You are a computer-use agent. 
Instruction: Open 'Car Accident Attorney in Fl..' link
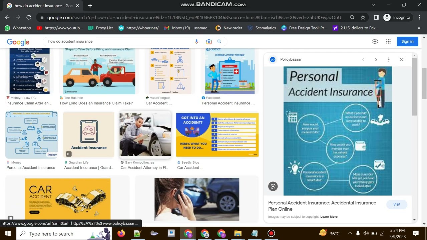pyautogui.click(x=145, y=168)
